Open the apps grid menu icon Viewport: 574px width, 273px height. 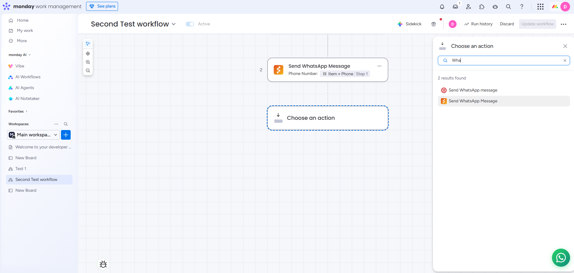540,7
